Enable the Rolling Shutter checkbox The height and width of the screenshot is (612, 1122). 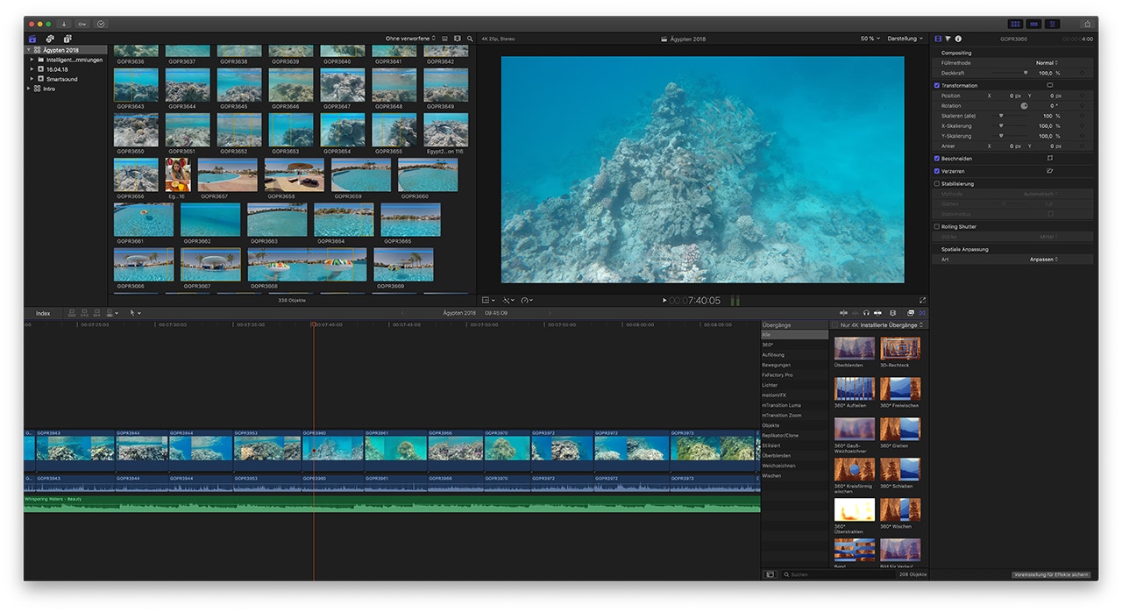pyautogui.click(x=937, y=226)
